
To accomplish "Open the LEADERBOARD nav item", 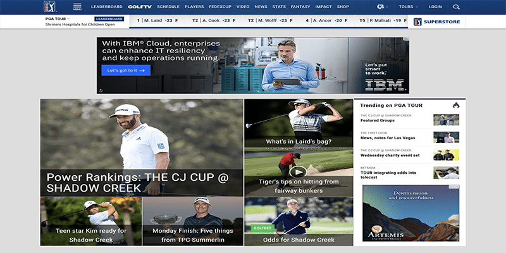I will [x=107, y=7].
